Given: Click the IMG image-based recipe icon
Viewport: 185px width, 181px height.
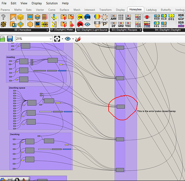Looking at the screenshot, I should tap(128, 17).
